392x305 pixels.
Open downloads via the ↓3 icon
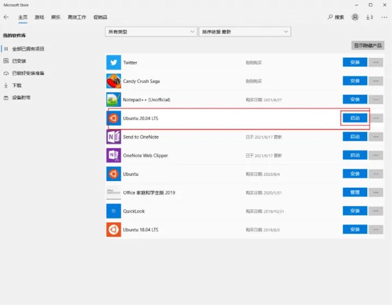(x=369, y=17)
